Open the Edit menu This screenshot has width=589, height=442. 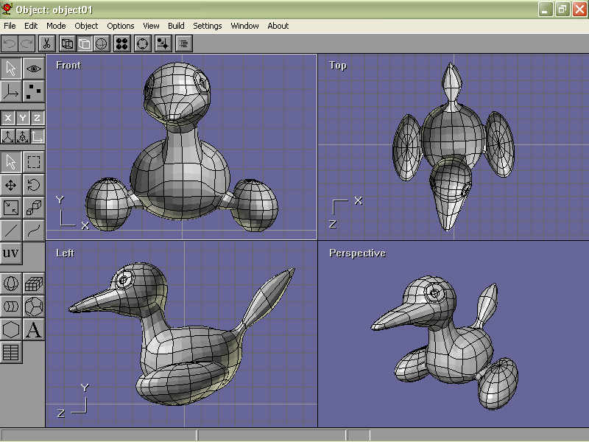pyautogui.click(x=31, y=26)
